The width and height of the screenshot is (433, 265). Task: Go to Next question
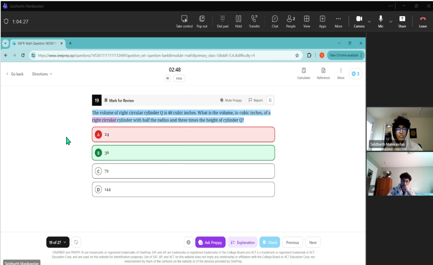point(313,242)
